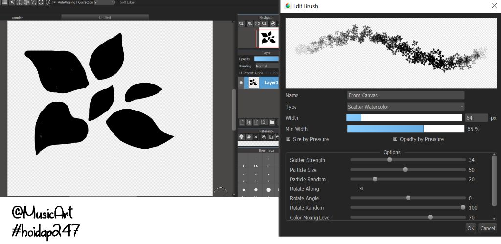Open the layer Blending mode dropdown
The image size is (501, 244).
click(x=267, y=66)
